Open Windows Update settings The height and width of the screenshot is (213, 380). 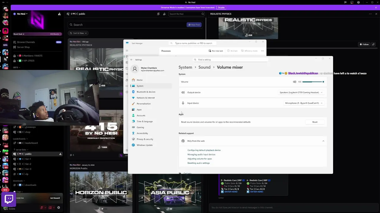151,145
